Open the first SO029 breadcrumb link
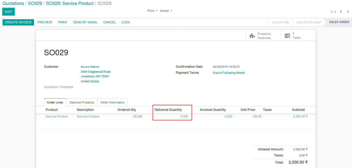The height and width of the screenshot is (168, 352). click(35, 4)
